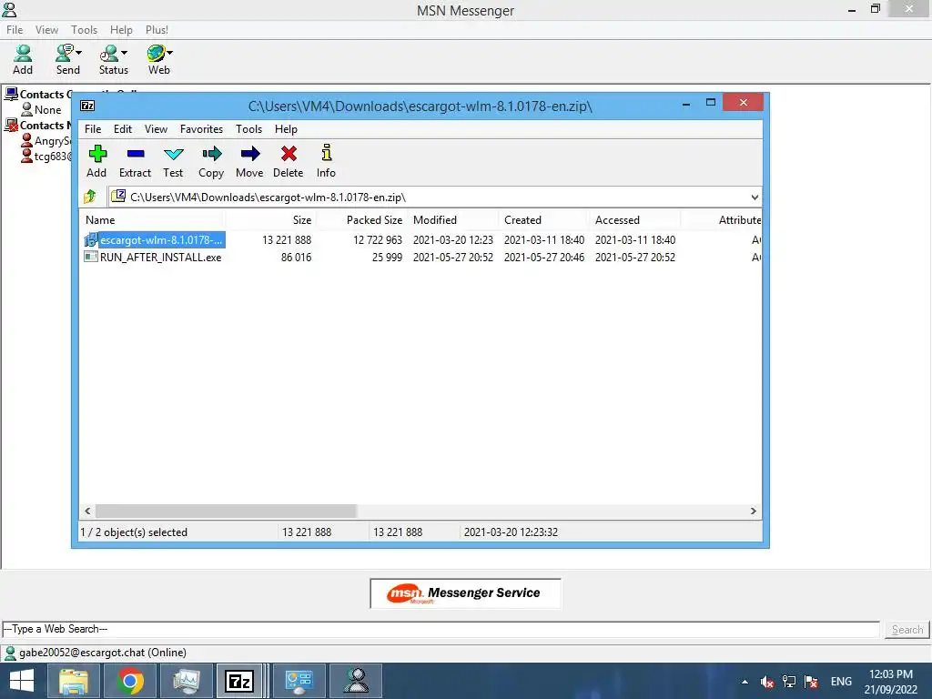
Task: Click the red Delete icon in 7-Zip
Action: (x=289, y=154)
